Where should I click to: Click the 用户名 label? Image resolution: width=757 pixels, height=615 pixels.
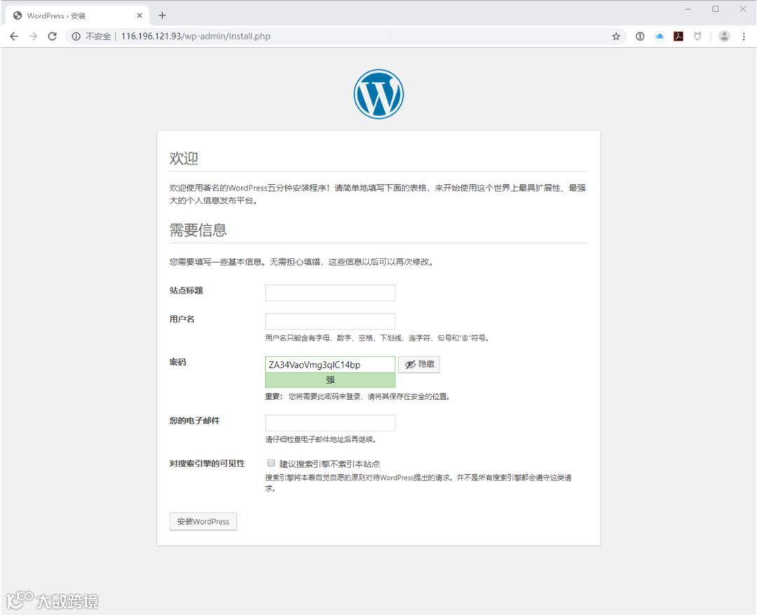coord(182,319)
